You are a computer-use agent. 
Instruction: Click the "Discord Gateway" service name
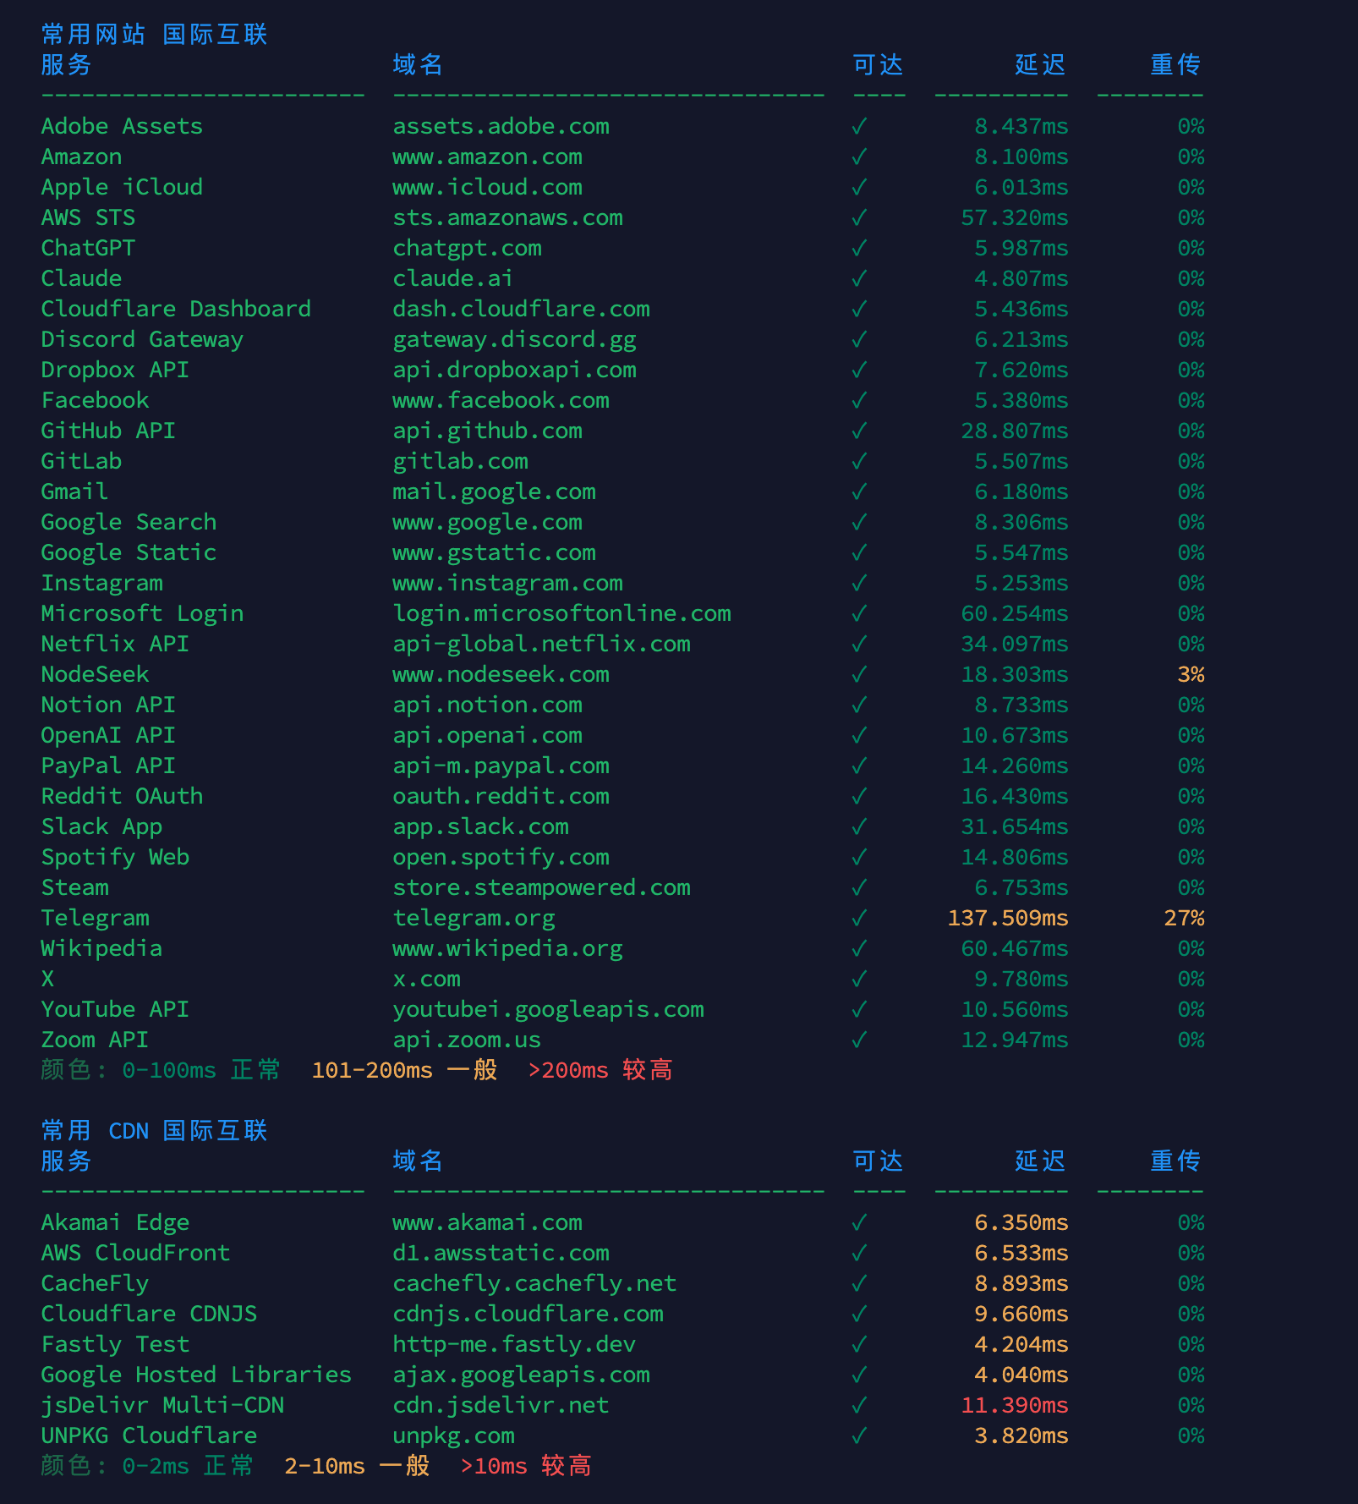tap(143, 339)
